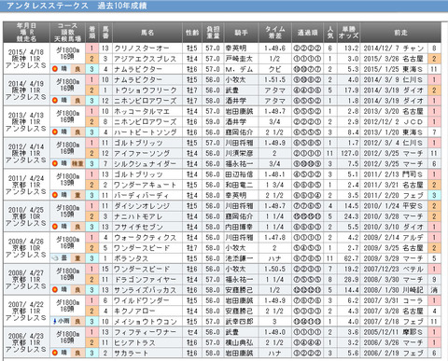Select horse name サカラート

[x=131, y=353]
